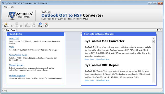This screenshot has height=94, width=165.
Task: Click the Buy cart icon
Action: pyautogui.click(x=34, y=24)
